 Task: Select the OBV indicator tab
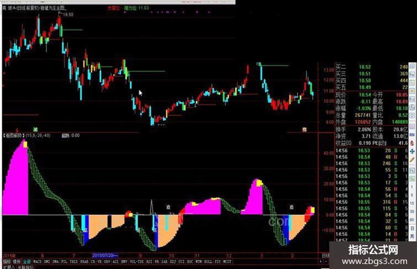tap(107, 262)
